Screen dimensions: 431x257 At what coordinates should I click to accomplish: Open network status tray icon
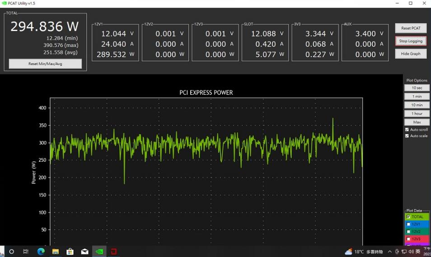click(404, 252)
